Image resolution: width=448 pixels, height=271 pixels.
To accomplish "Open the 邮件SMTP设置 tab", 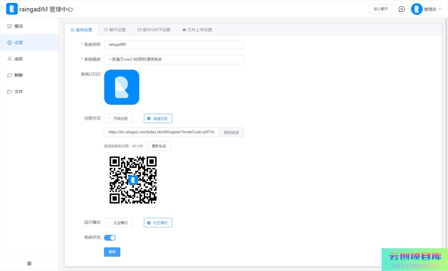I will click(154, 30).
